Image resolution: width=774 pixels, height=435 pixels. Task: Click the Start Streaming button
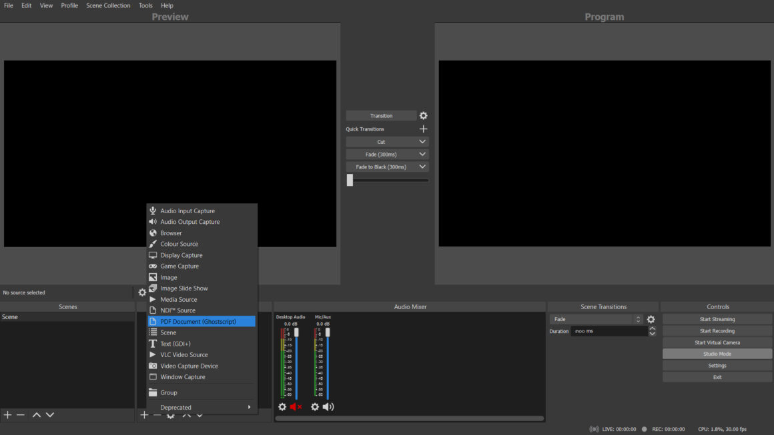(717, 318)
